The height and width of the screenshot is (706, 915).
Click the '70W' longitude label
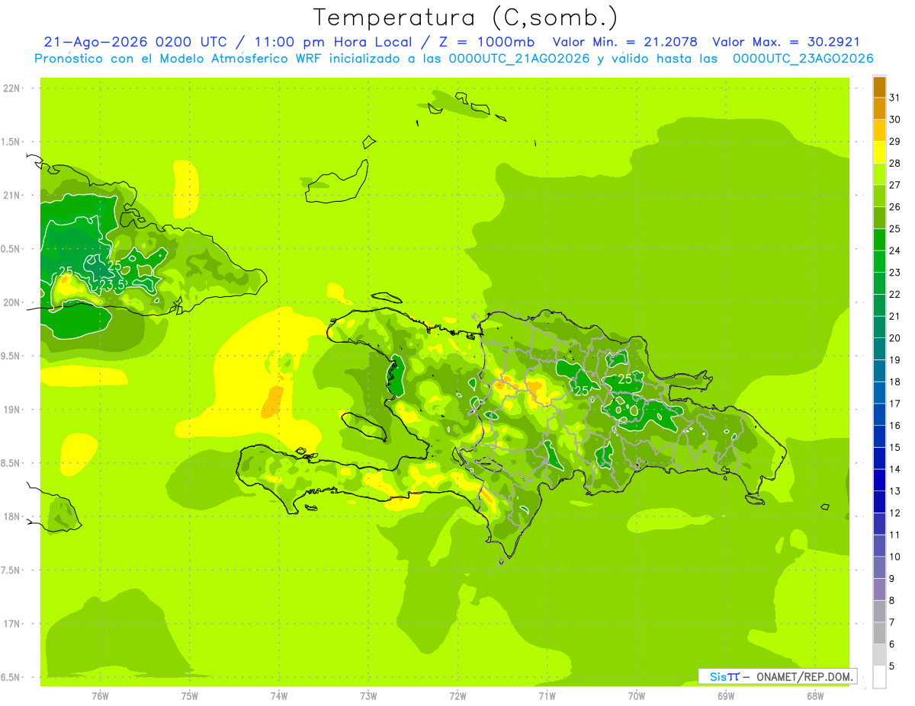637,696
